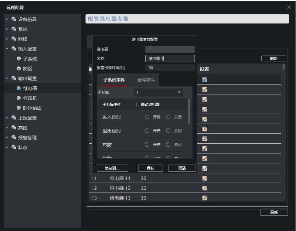296x231 pixels.
Task: Click the 设备信息 globe-gear icon
Action: coord(14,19)
